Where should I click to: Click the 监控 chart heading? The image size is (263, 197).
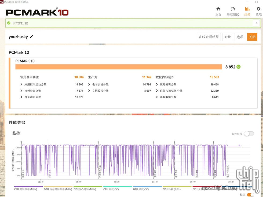[16, 133]
